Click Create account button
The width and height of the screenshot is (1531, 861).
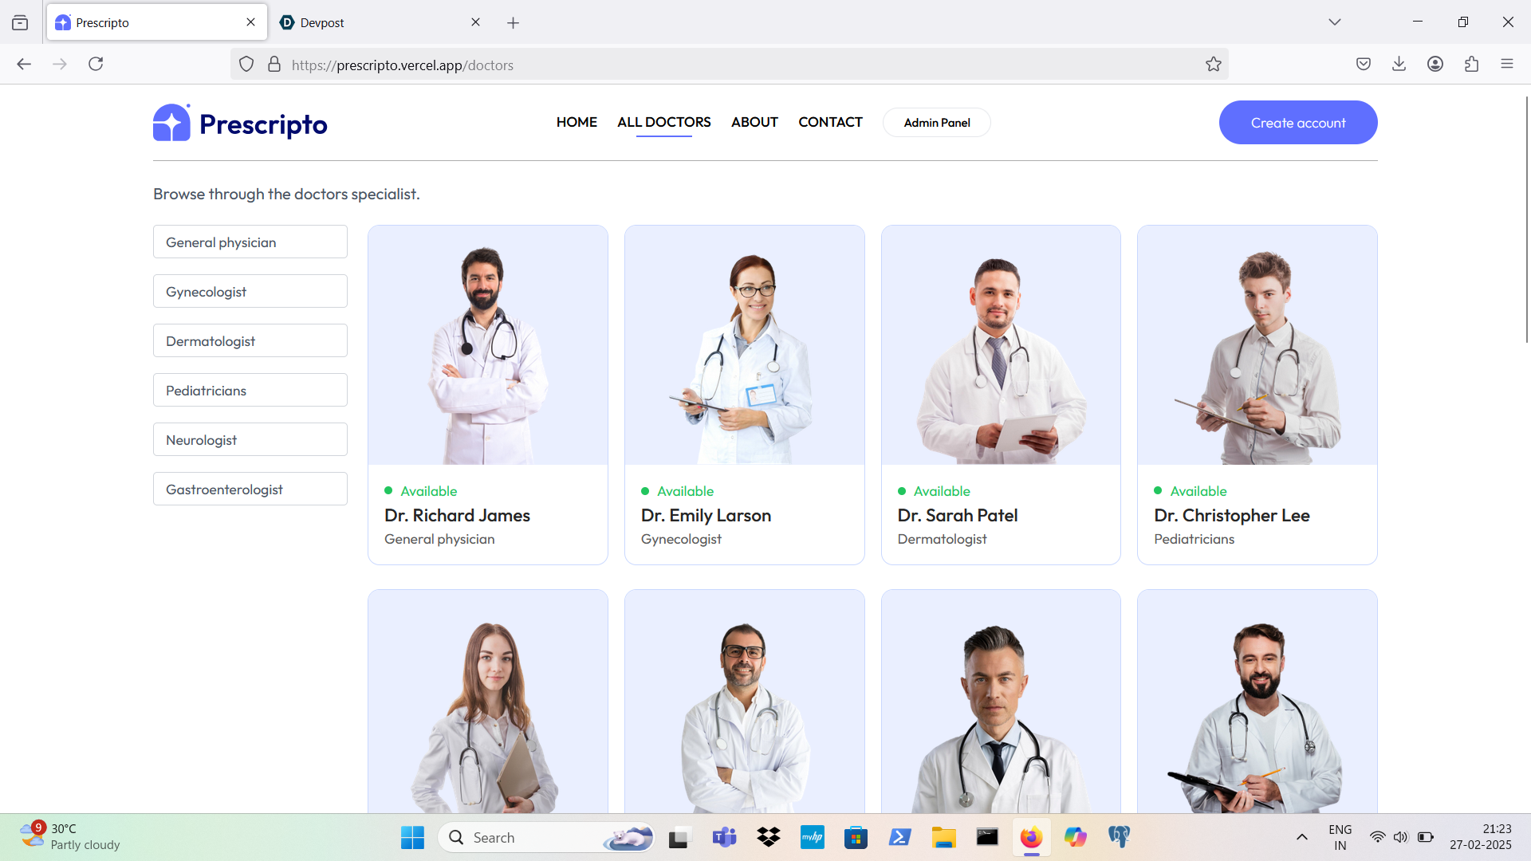point(1297,123)
